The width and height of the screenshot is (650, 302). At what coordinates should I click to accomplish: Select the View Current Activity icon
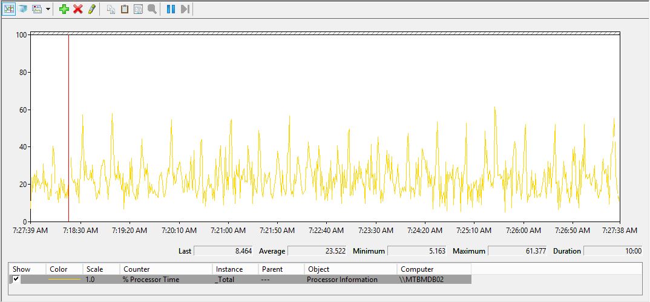9,8
